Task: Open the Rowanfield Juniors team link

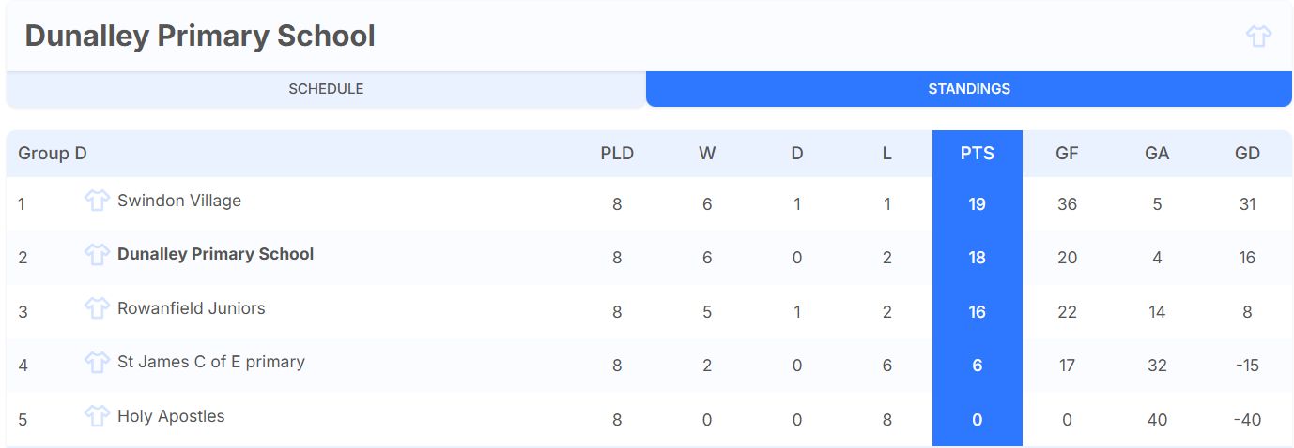Action: [x=192, y=308]
